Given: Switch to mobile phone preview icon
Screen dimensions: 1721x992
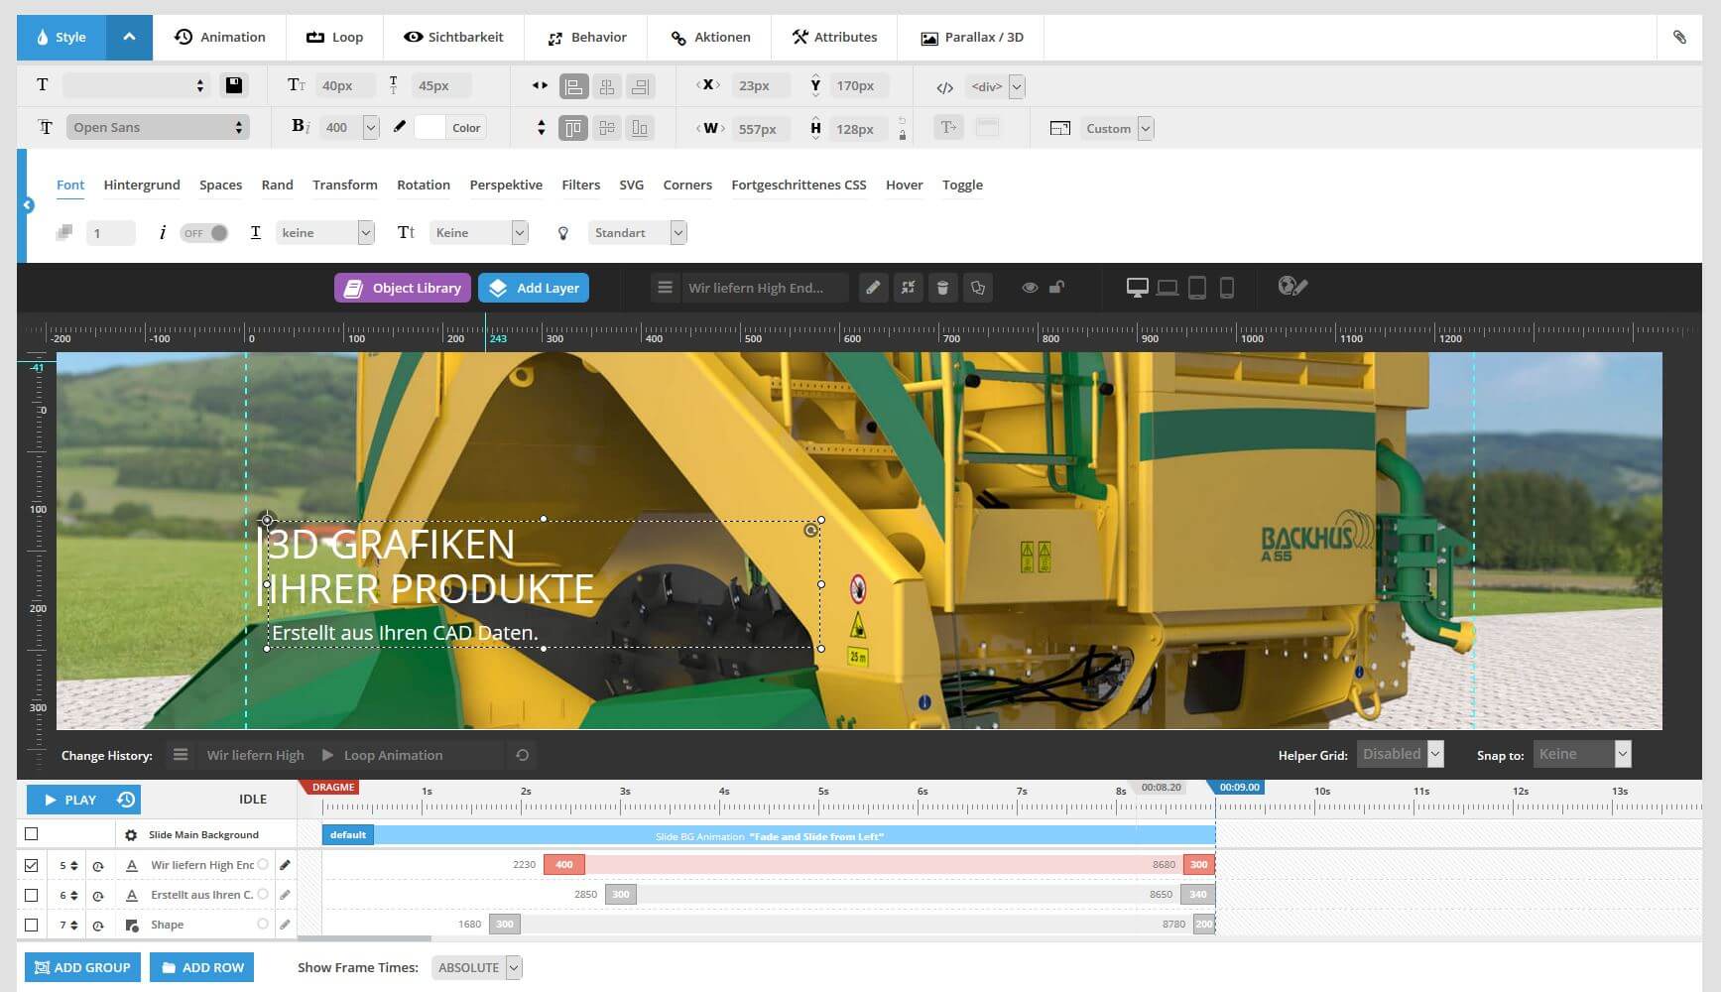Looking at the screenshot, I should coord(1227,288).
